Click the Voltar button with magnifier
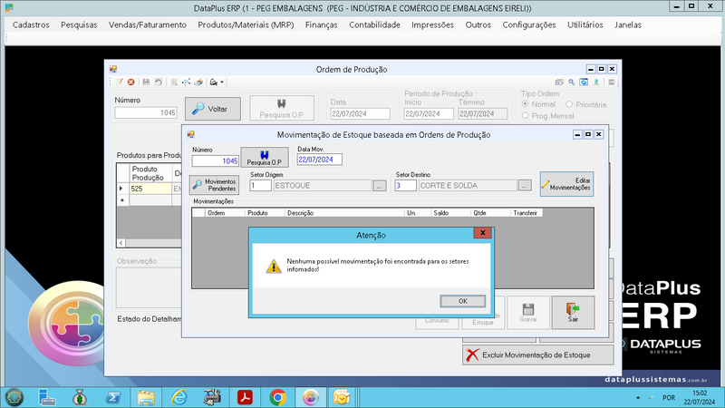This screenshot has height=408, width=725. point(213,109)
